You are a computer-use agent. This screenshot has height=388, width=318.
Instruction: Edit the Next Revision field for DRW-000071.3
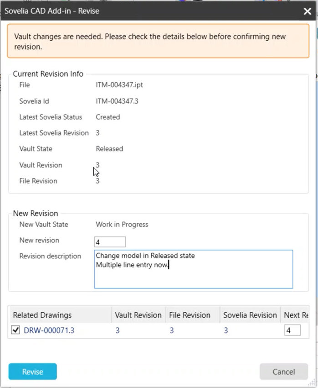coord(292,330)
